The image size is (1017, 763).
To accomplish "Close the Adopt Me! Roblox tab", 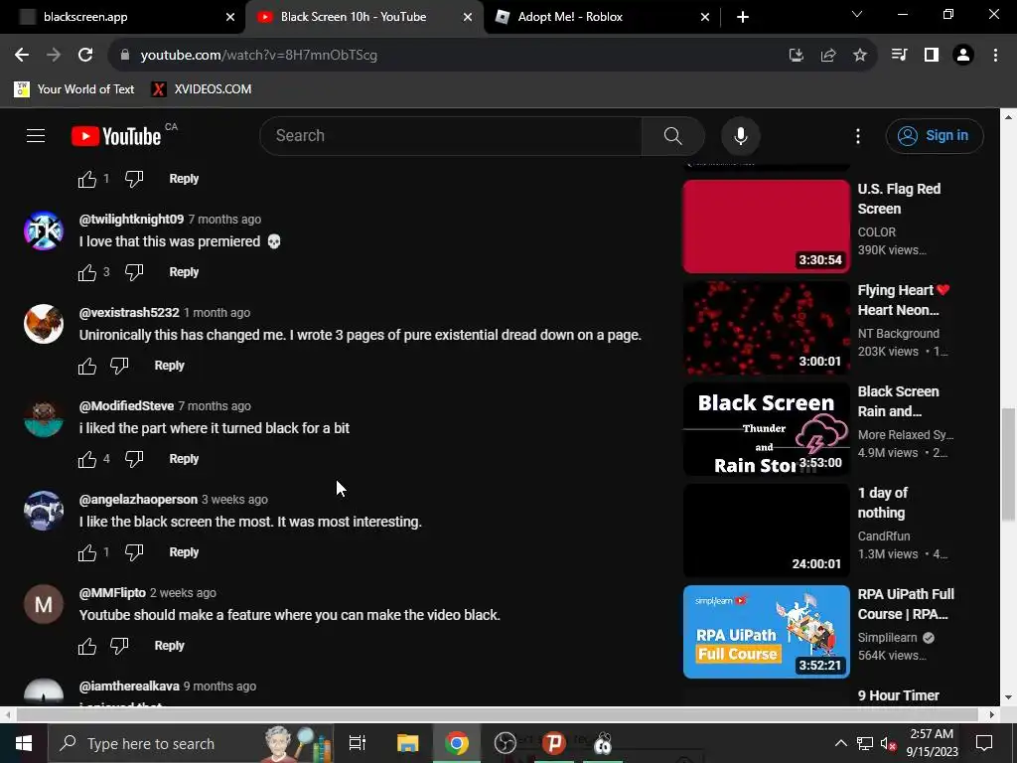I will coord(705,17).
